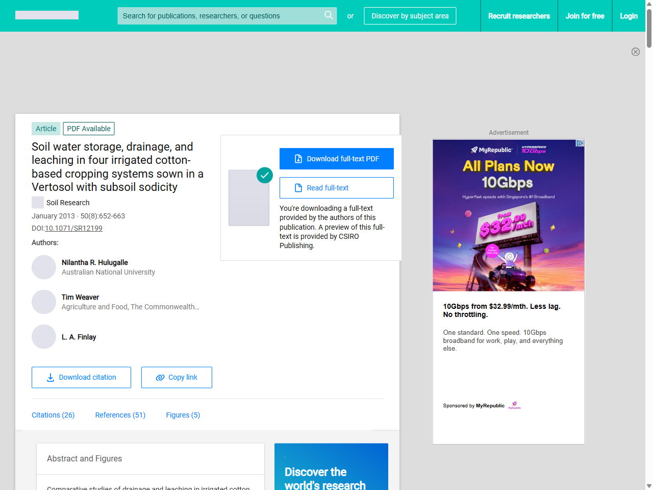Click Download citation button
Image resolution: width=653 pixels, height=490 pixels.
coord(81,377)
